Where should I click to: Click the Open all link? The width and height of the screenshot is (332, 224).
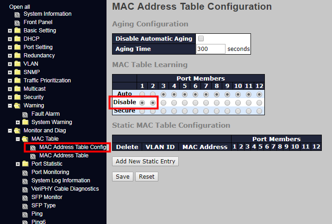coord(19,7)
